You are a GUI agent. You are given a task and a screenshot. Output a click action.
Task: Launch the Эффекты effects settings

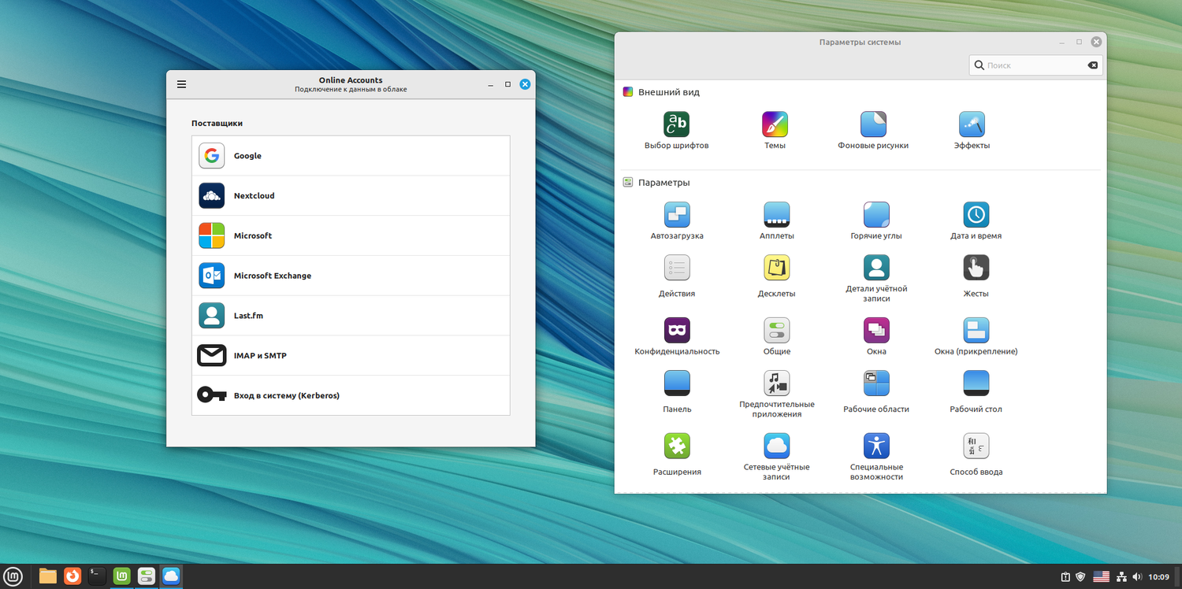click(972, 124)
